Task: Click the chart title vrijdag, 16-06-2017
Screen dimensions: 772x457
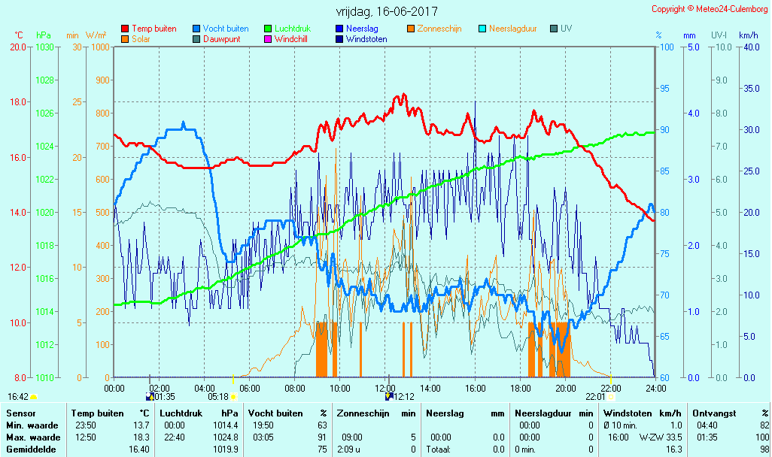Action: (386, 11)
